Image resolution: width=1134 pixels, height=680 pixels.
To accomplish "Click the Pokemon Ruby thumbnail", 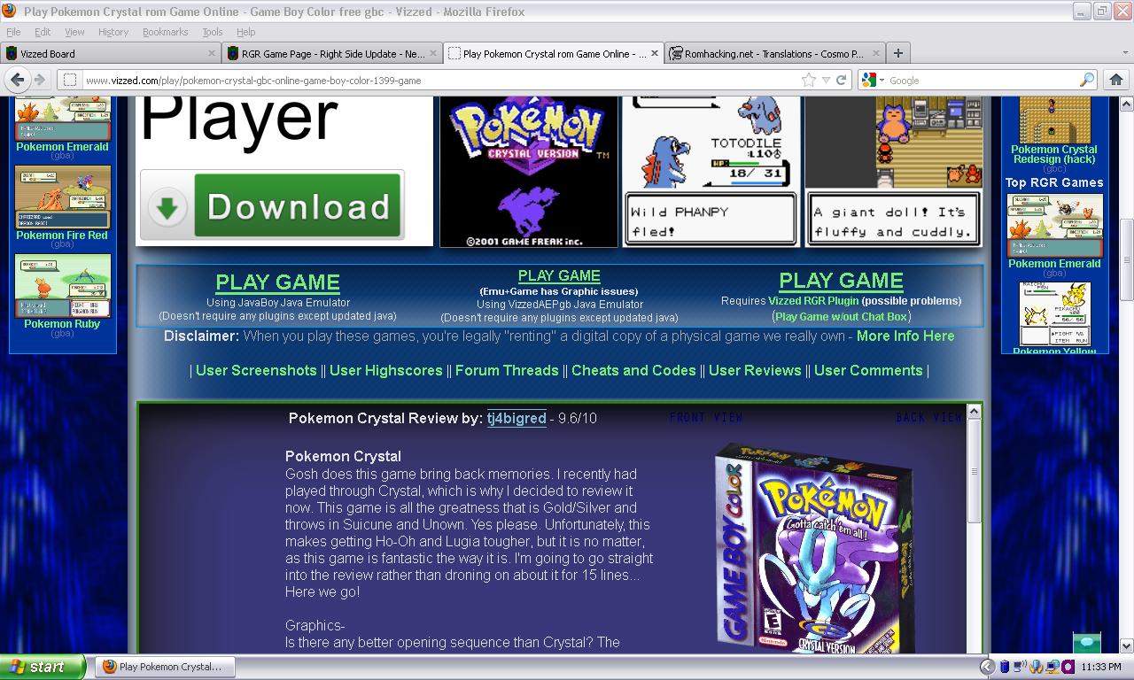I will [62, 286].
